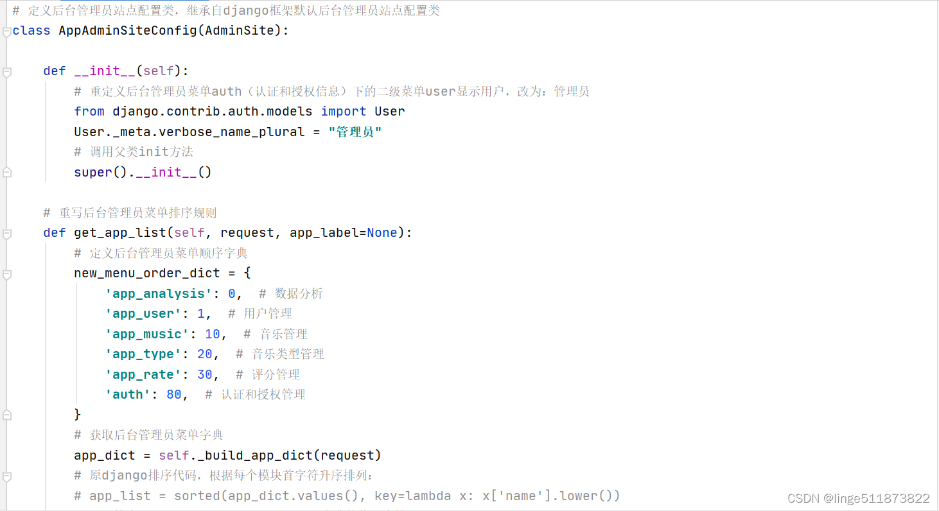939x511 pixels.
Task: Collapse the get_app_list method fold marker
Action: coord(7,235)
